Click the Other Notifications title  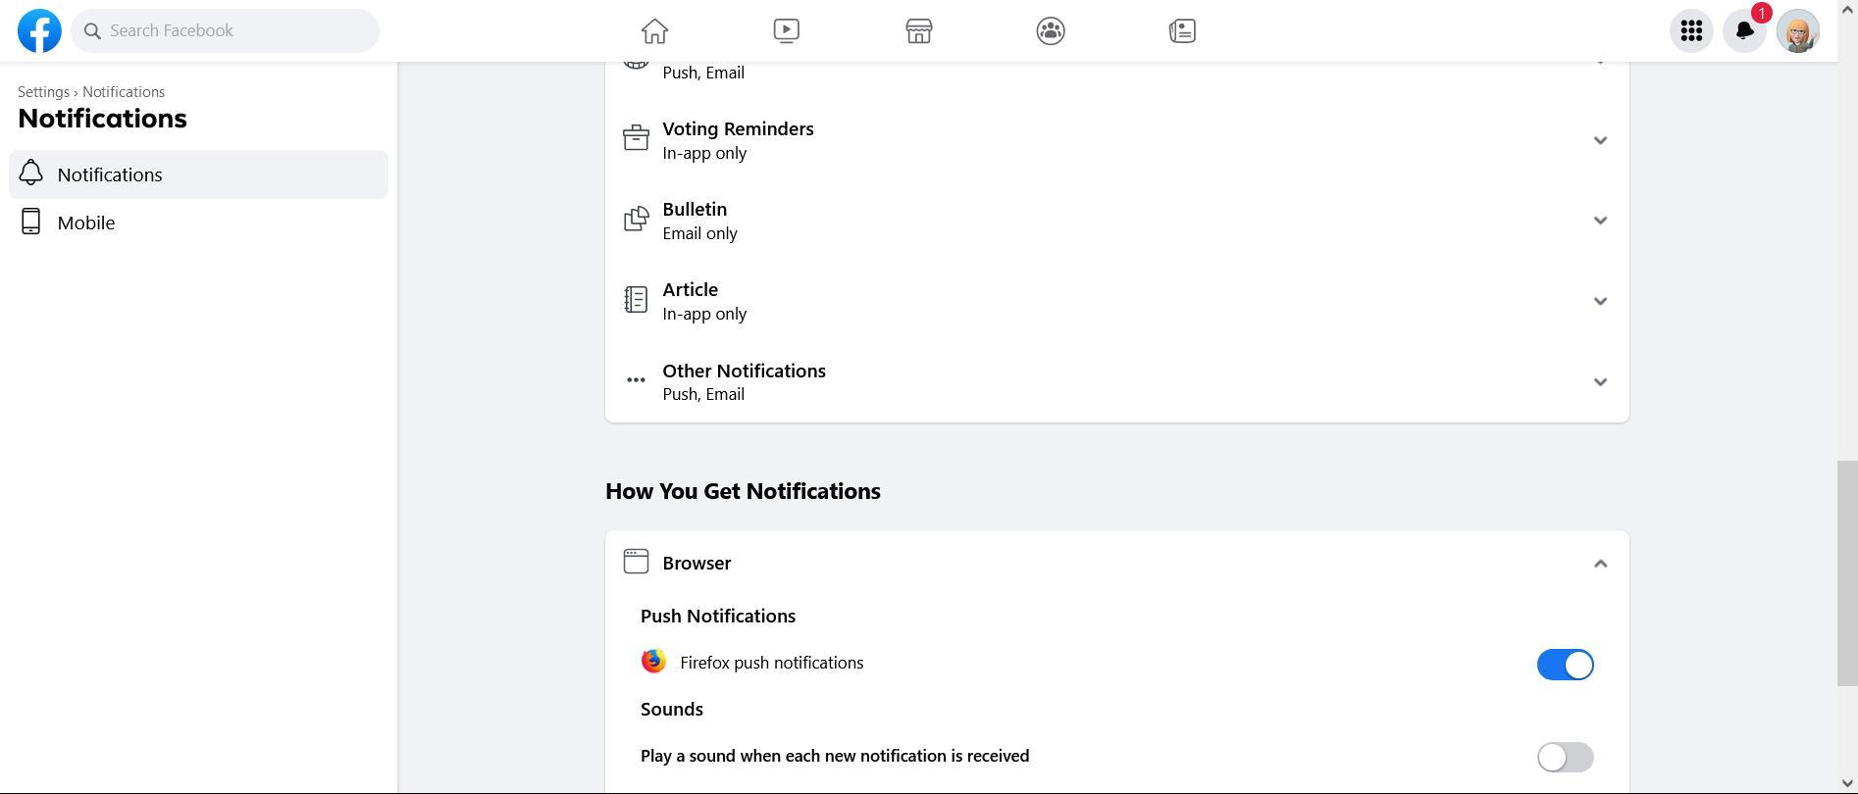coord(744,371)
